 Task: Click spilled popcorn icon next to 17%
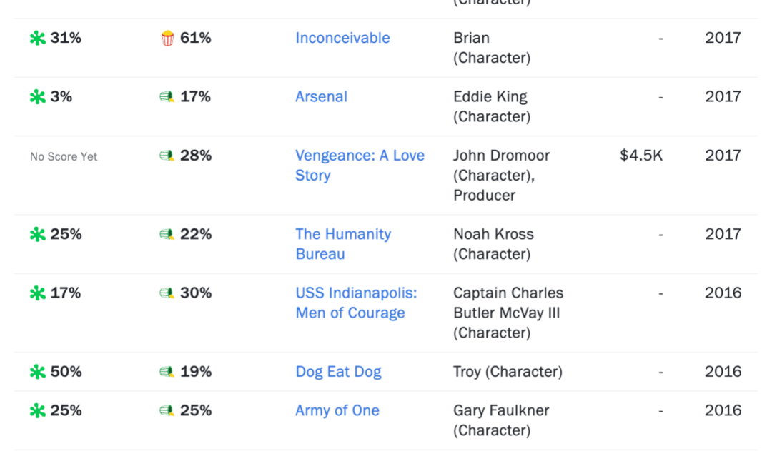click(x=167, y=97)
